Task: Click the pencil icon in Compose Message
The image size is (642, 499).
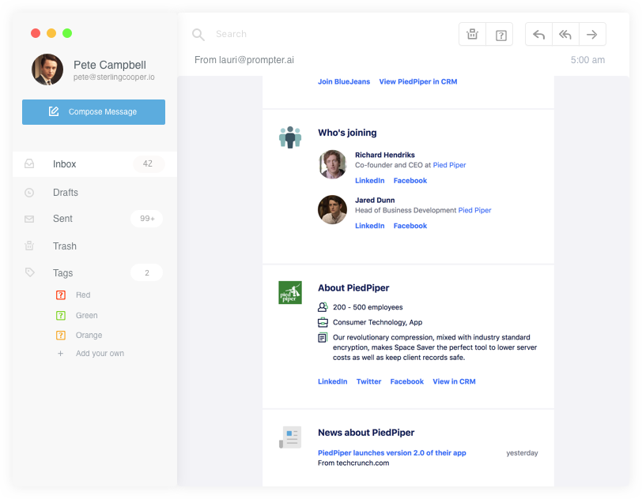Action: click(54, 111)
